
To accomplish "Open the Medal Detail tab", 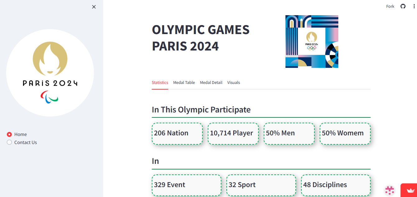I will 211,83.
